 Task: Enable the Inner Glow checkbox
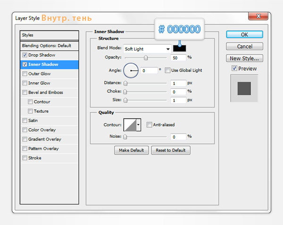pos(25,83)
